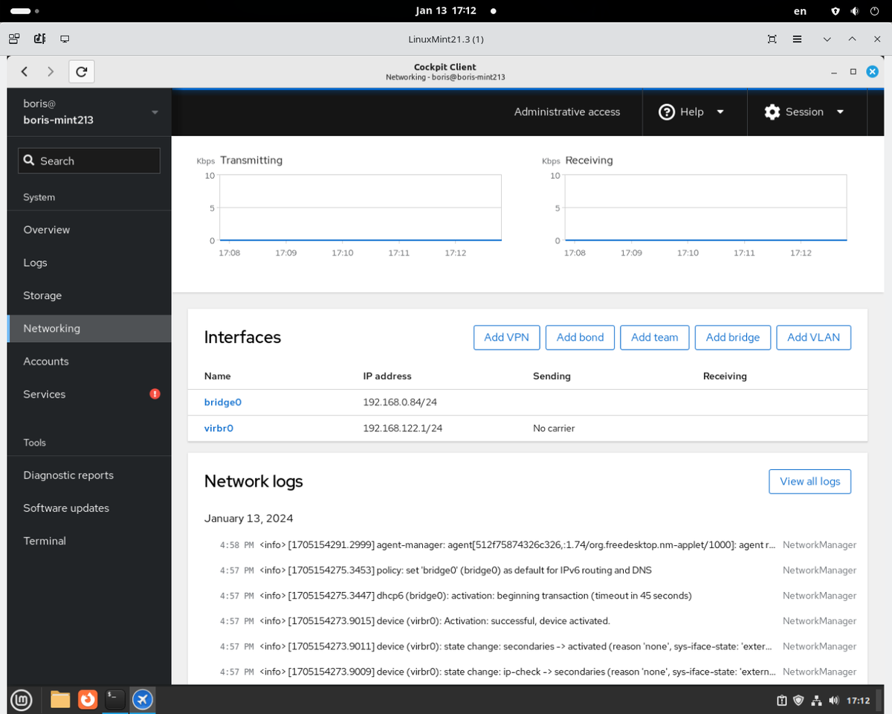Switch to the Storage section

[x=42, y=295]
